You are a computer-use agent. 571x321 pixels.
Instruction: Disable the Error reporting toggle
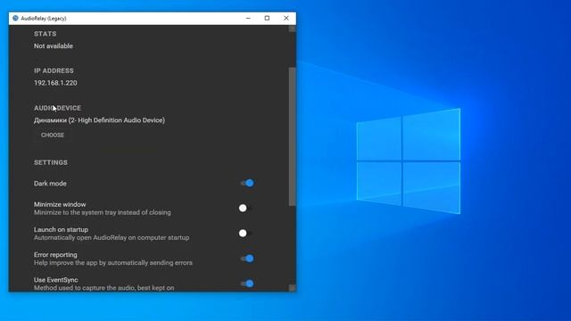click(x=247, y=259)
